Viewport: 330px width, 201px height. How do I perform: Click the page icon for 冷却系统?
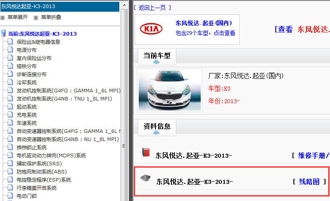(x=10, y=82)
